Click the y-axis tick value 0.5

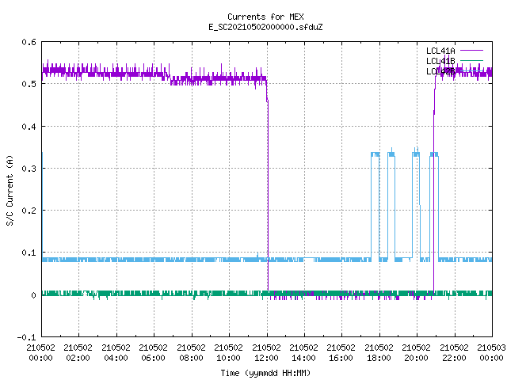point(29,84)
